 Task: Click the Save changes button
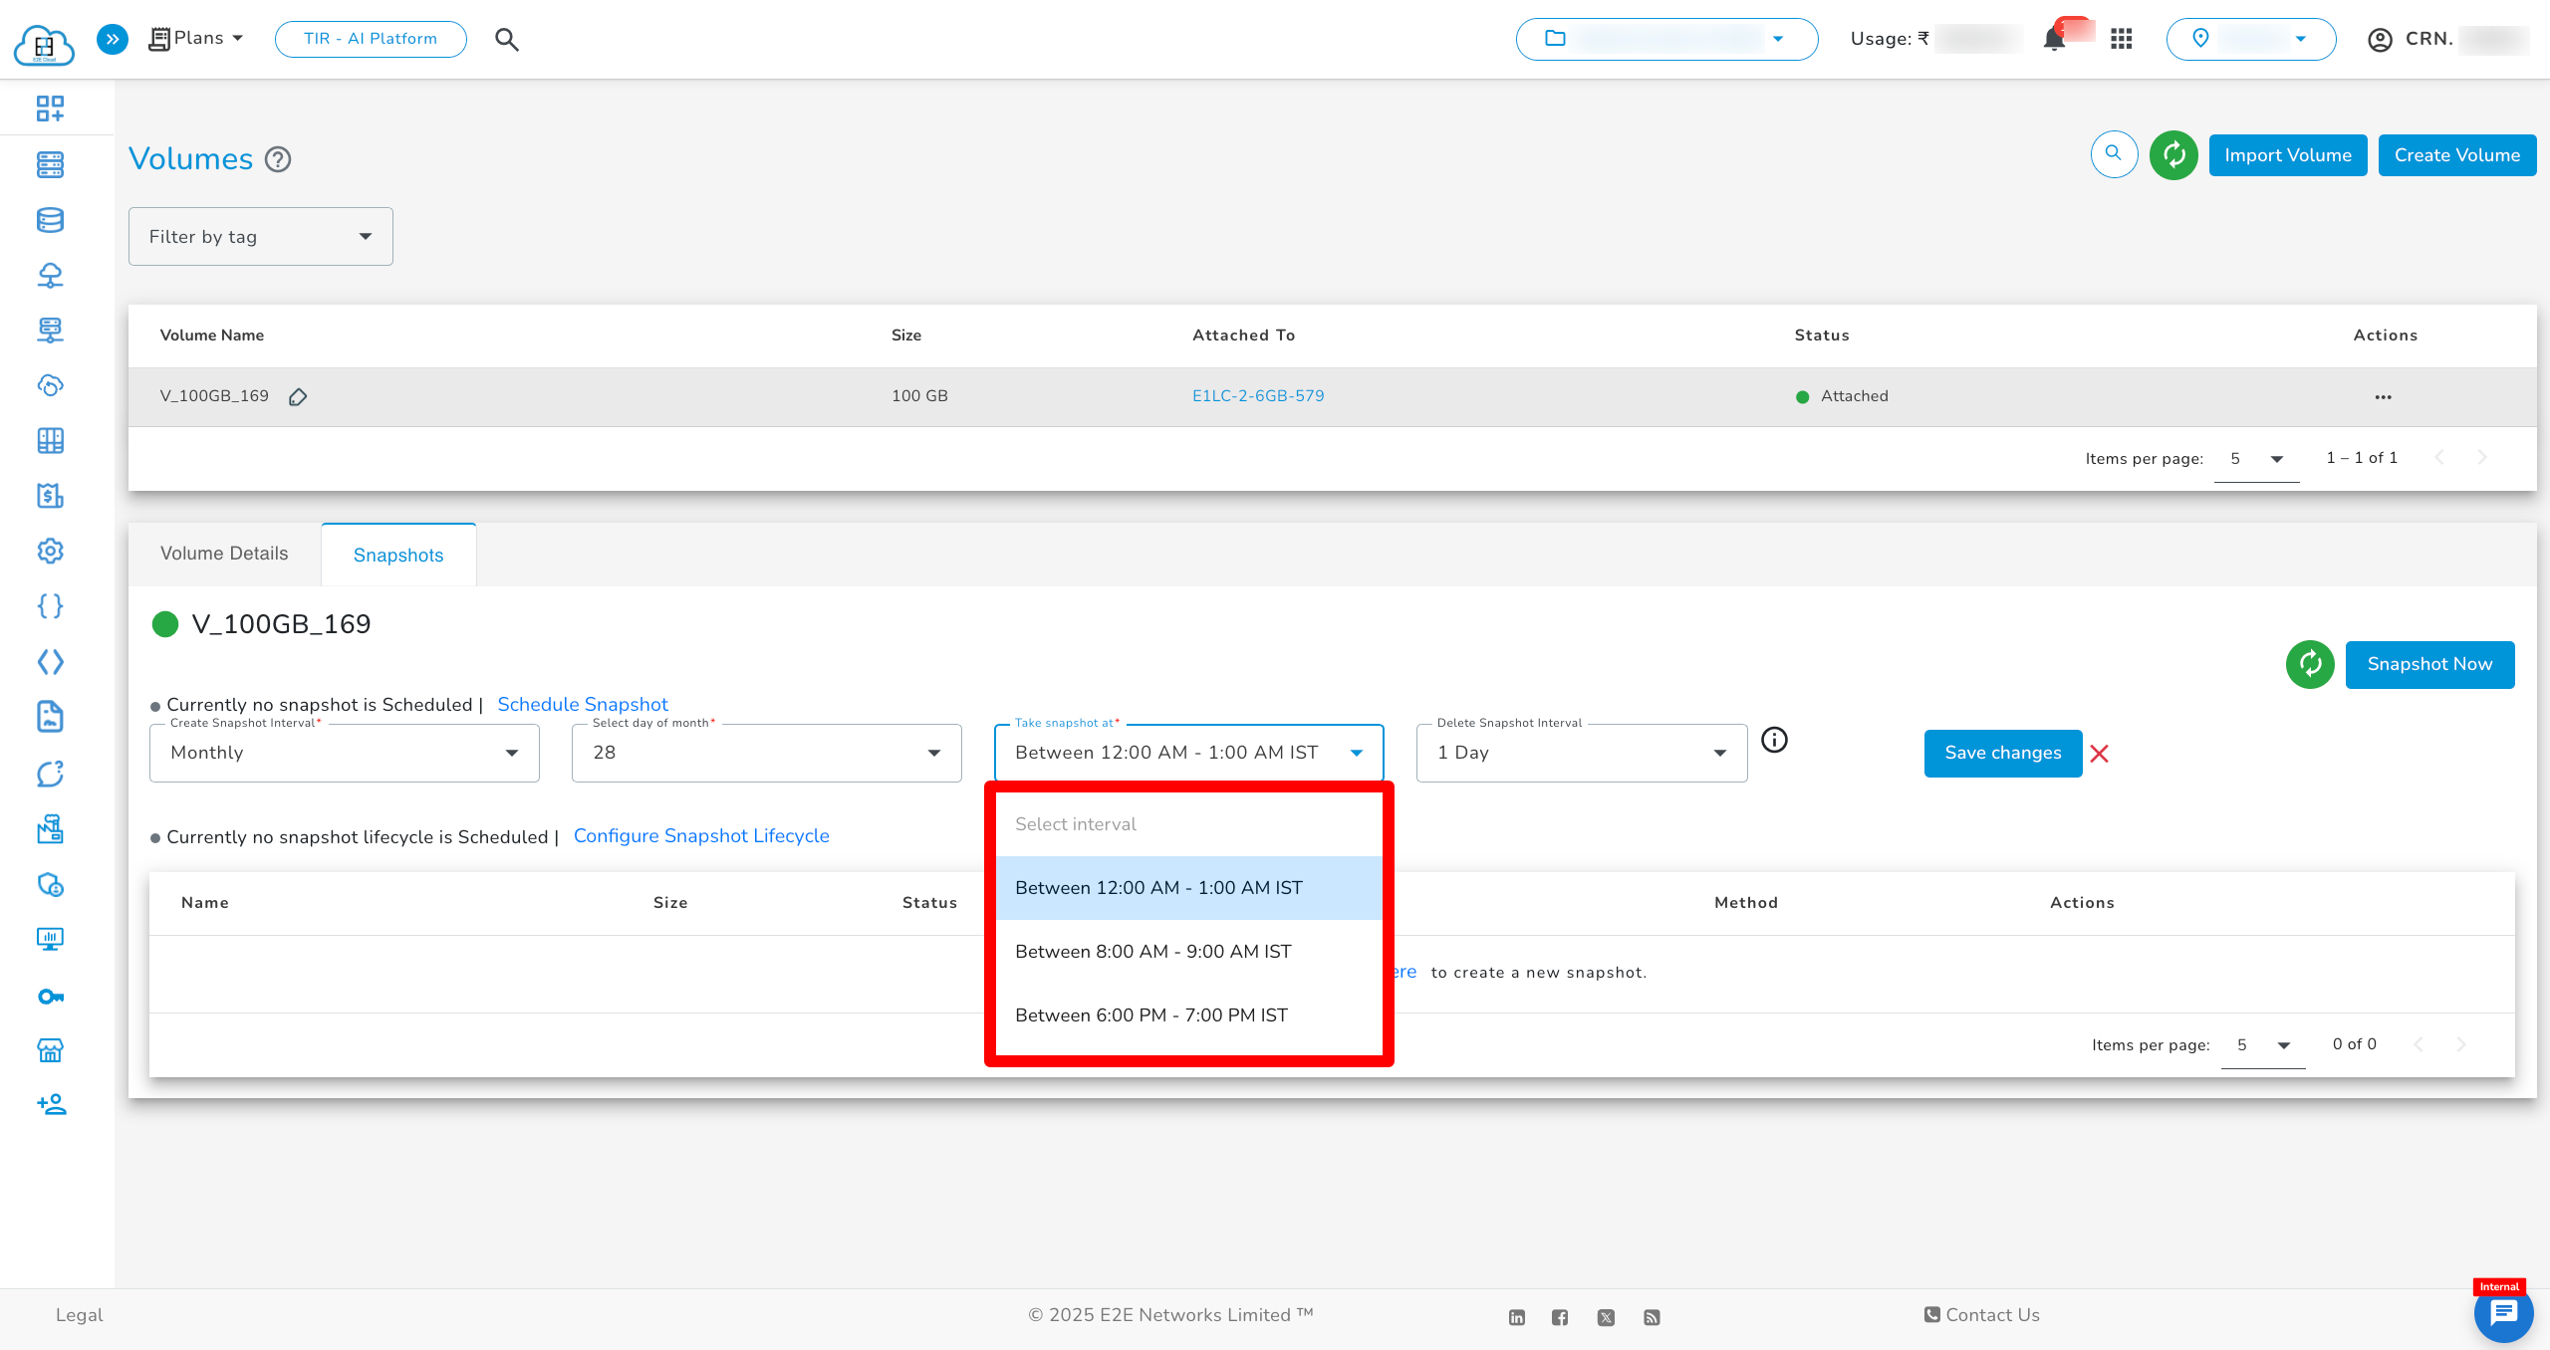coord(2002,754)
